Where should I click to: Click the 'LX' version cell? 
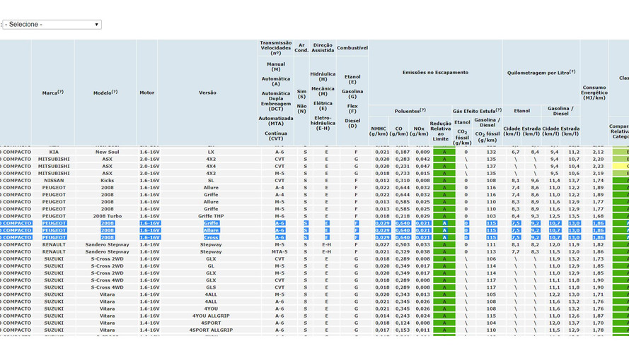click(x=211, y=152)
